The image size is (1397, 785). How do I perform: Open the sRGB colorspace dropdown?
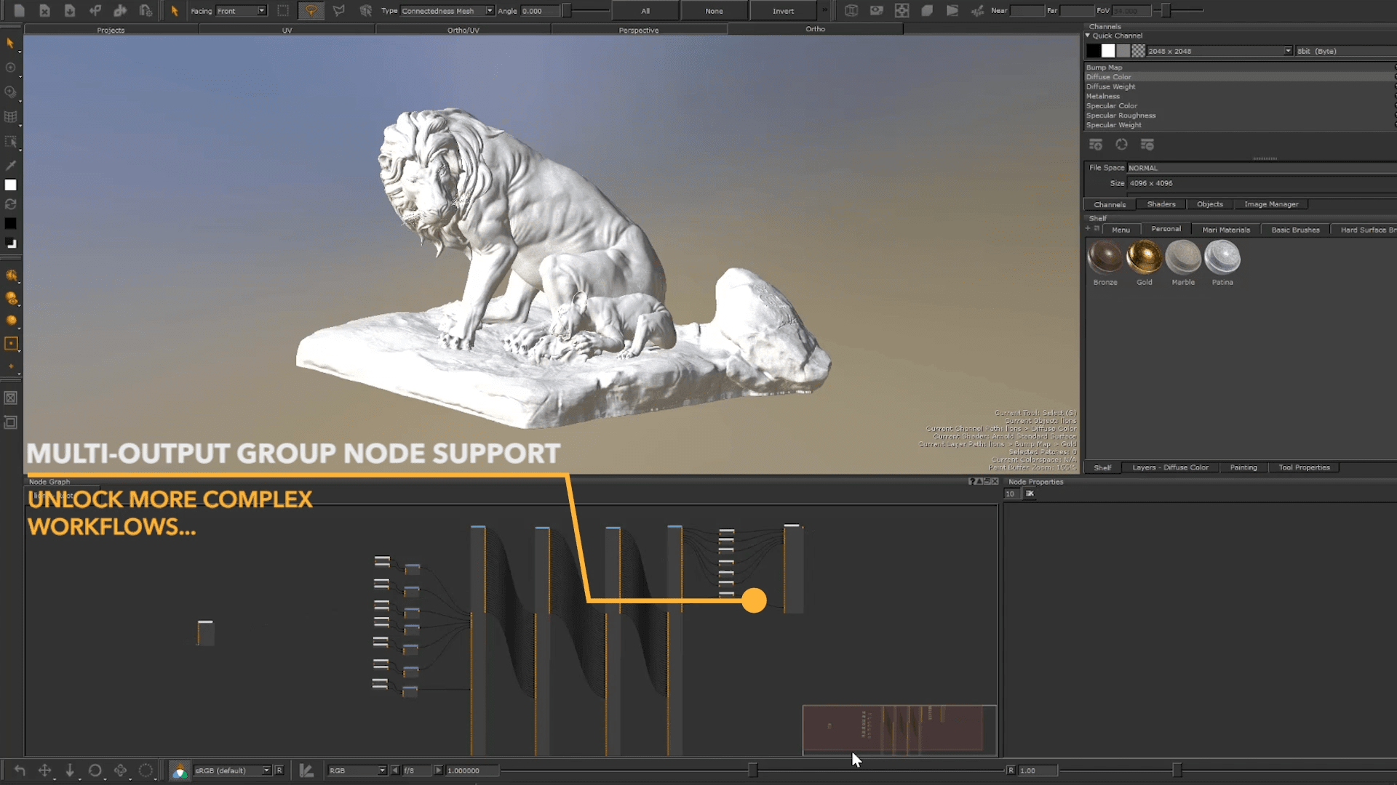click(232, 770)
